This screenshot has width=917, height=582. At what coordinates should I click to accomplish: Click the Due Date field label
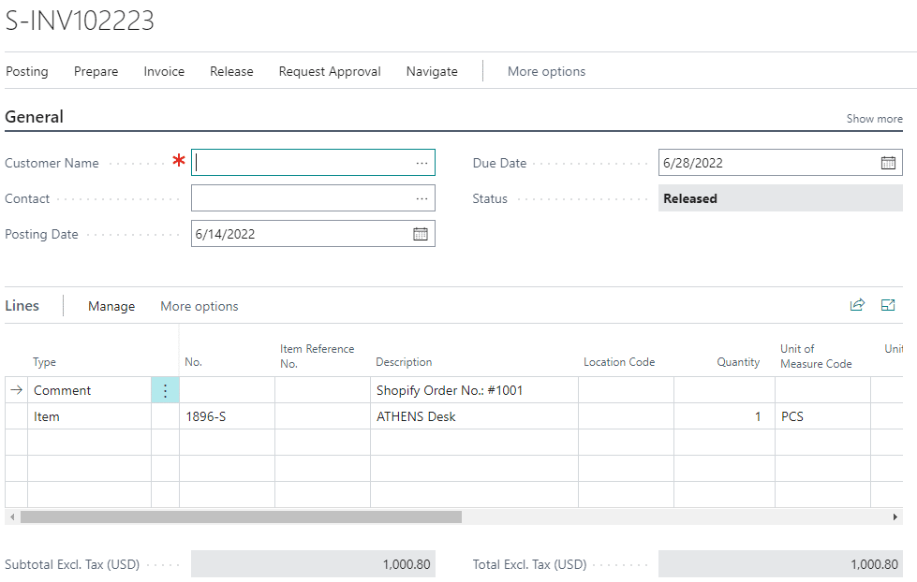click(x=499, y=163)
